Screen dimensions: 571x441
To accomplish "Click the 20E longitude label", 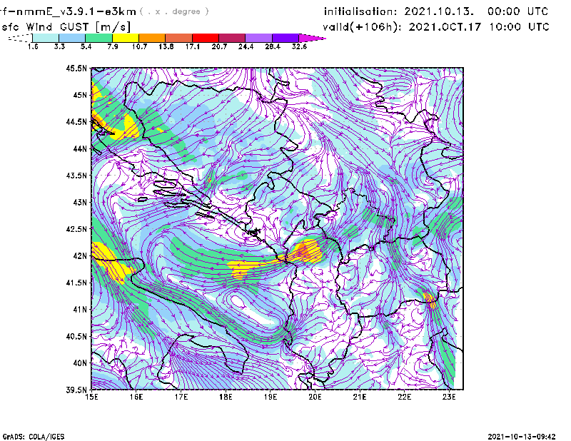I will (315, 397).
